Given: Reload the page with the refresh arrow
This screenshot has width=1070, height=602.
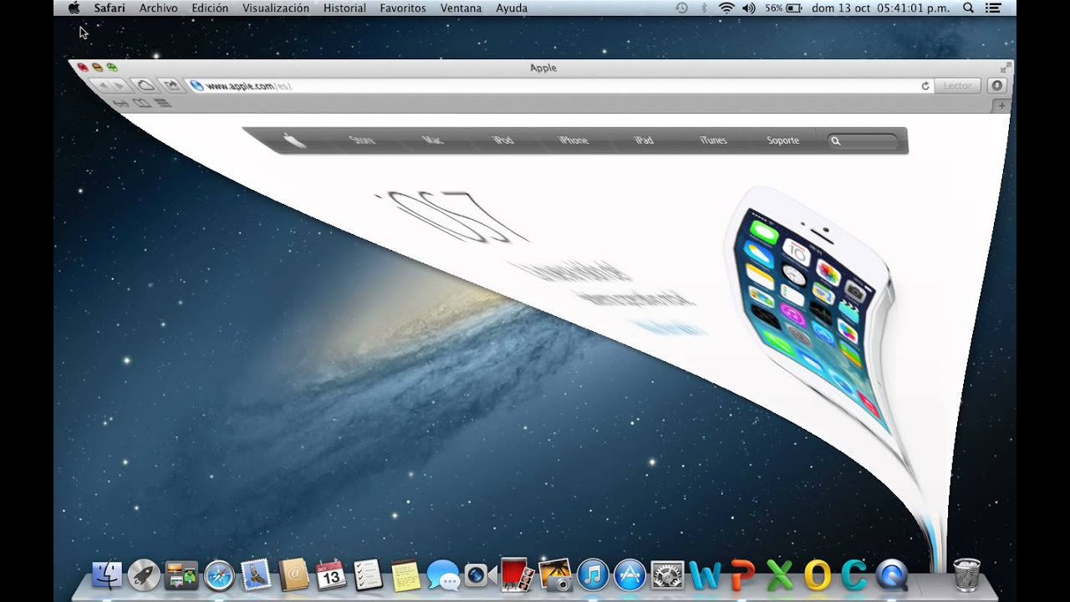Looking at the screenshot, I should coord(925,86).
